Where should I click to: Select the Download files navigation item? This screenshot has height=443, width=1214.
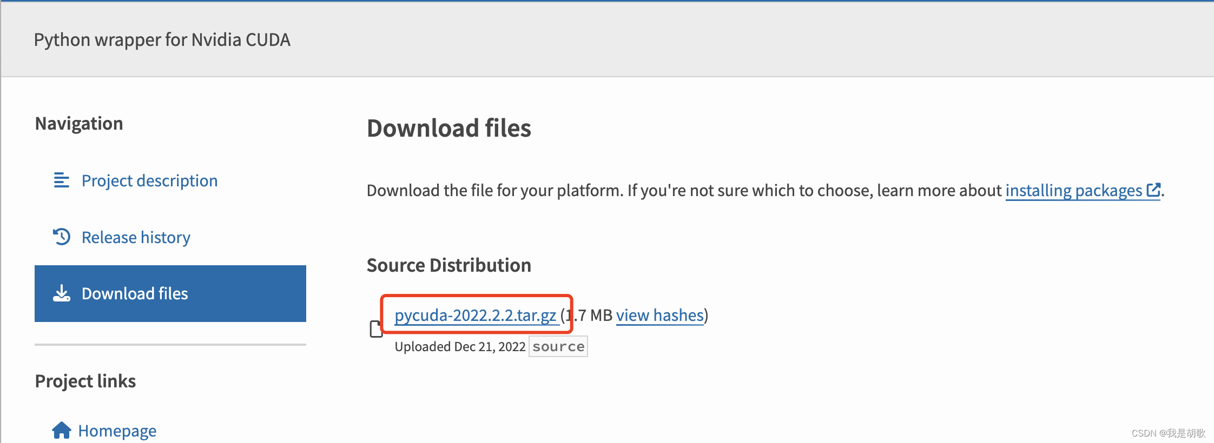[170, 293]
